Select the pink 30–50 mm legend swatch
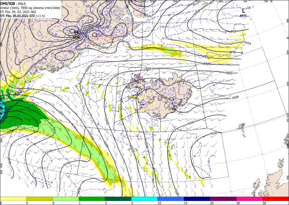Viewport: 289px width, 205px height. [x=250, y=199]
